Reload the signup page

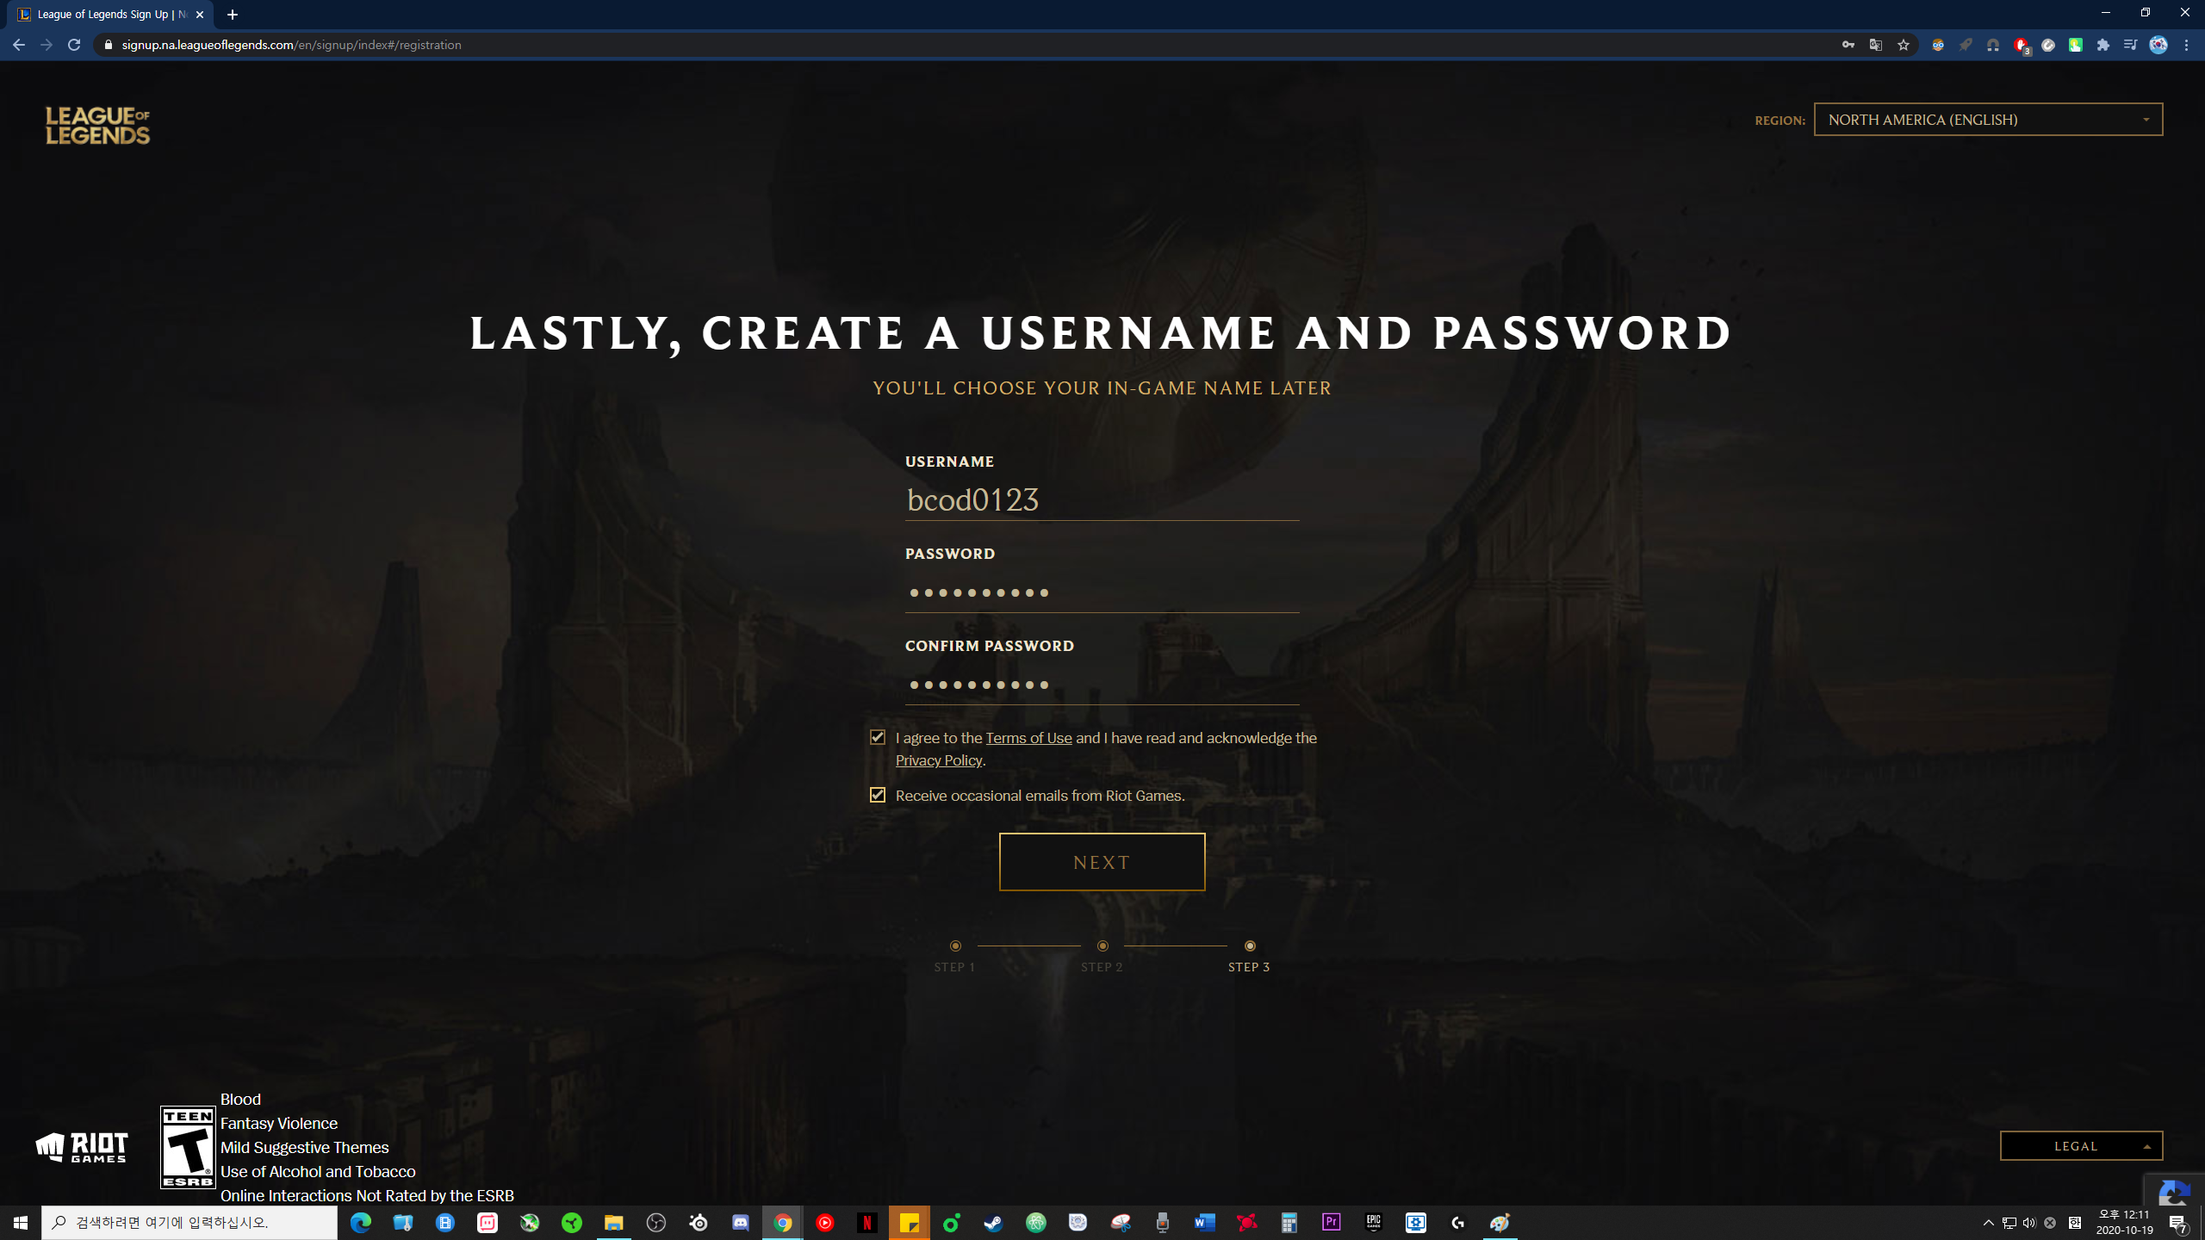coord(74,45)
